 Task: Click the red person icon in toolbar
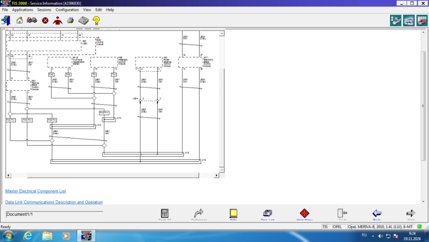point(57,20)
